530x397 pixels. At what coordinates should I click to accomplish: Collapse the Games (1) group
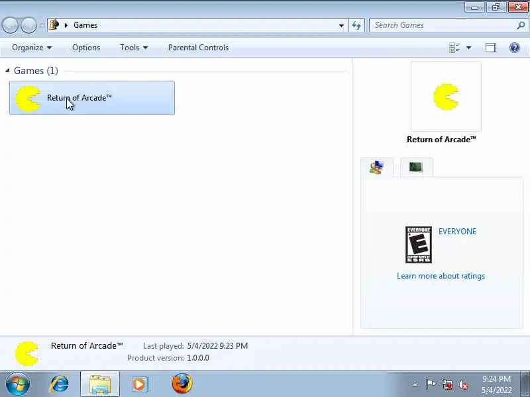(7, 71)
